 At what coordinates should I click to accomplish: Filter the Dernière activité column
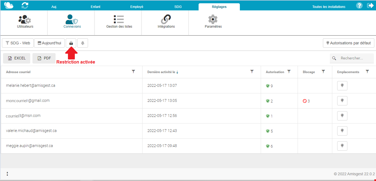click(252, 71)
